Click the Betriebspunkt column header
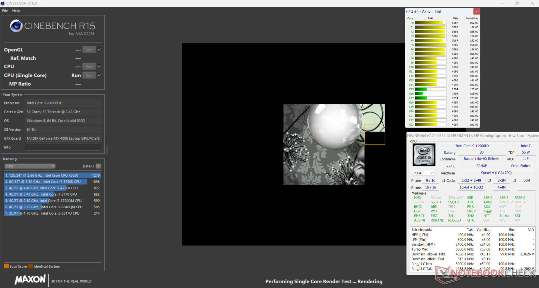Viewport: 539px width, 288px height. [x=421, y=230]
